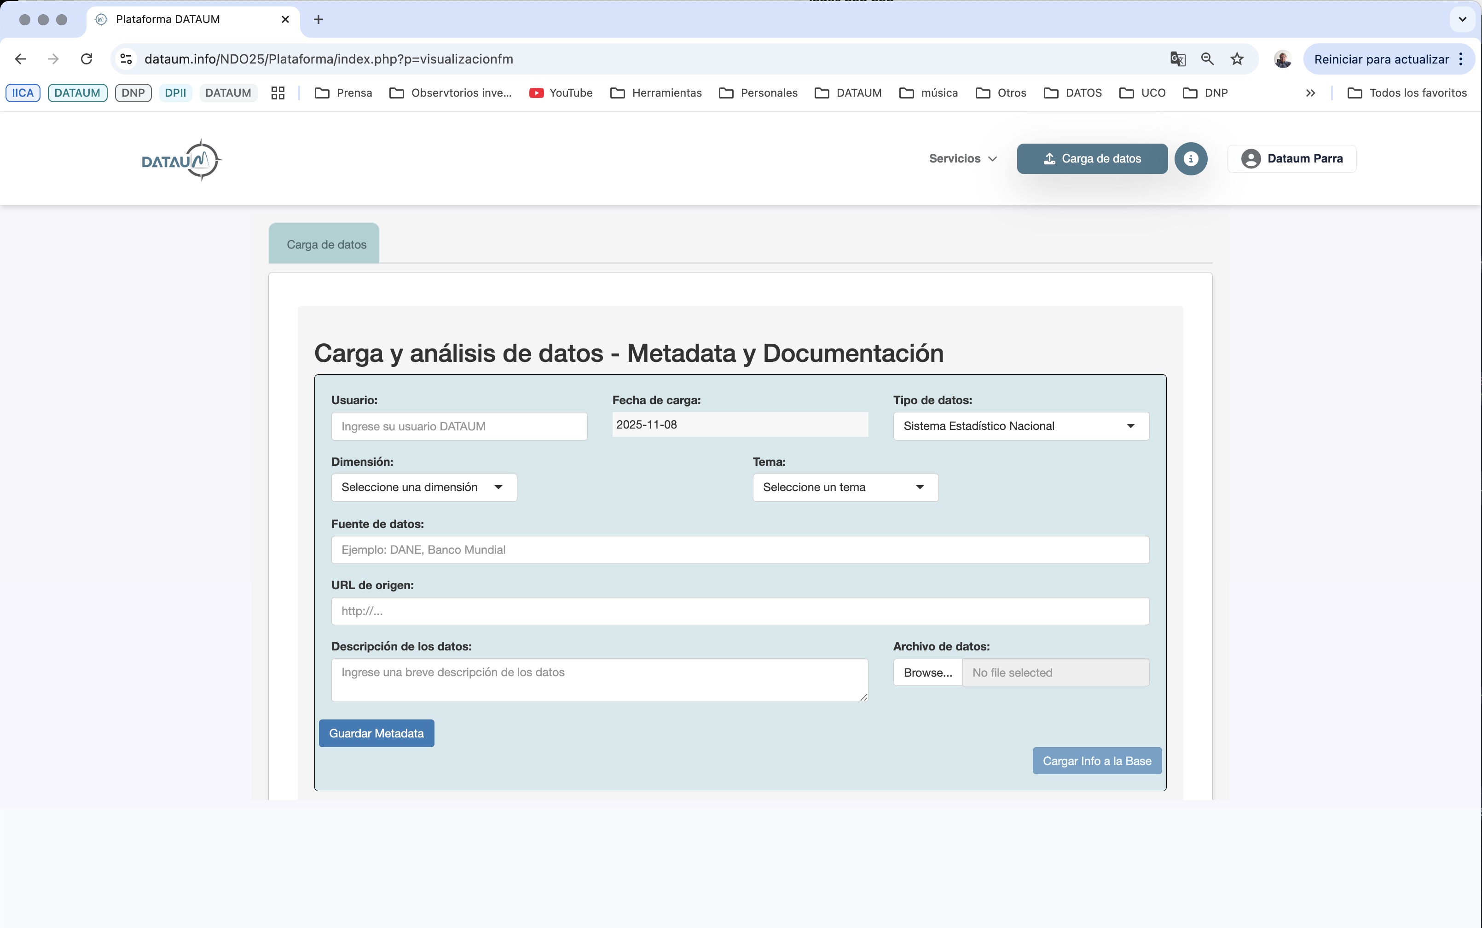
Task: Expand the Seleccione una dimensión dropdown
Action: pos(423,487)
